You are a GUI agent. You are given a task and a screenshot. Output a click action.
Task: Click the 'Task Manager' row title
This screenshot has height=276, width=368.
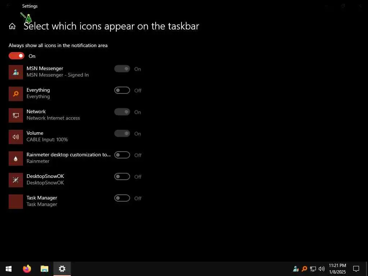tap(42, 198)
